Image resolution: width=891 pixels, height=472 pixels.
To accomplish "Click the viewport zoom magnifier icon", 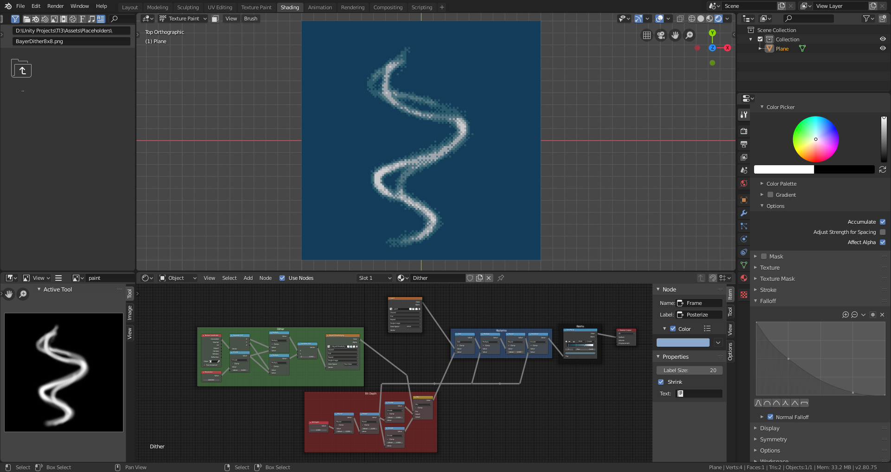I will [x=690, y=35].
